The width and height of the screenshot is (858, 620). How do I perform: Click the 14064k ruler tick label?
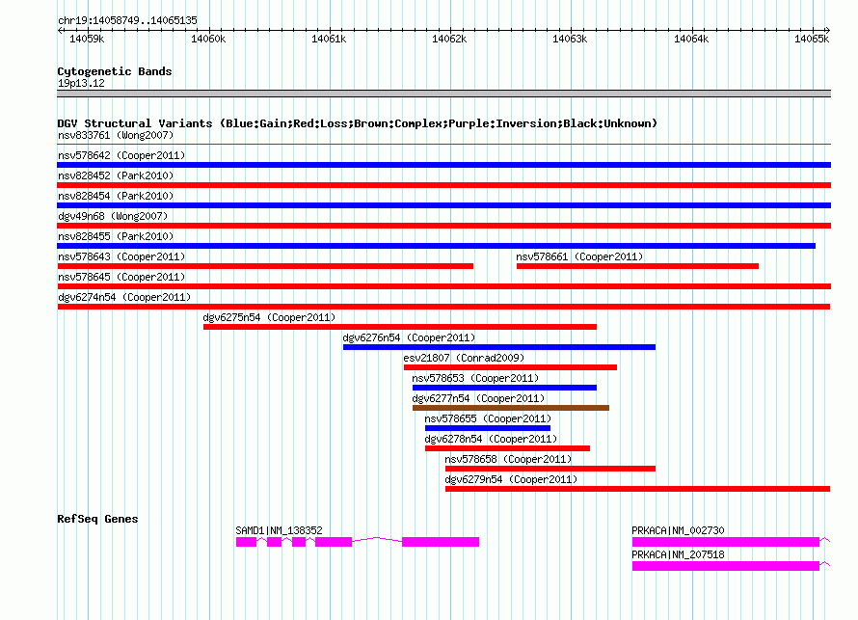coord(691,39)
